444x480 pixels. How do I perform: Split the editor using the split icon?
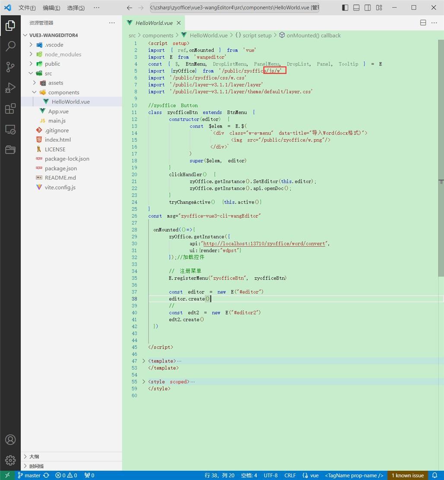point(423,22)
